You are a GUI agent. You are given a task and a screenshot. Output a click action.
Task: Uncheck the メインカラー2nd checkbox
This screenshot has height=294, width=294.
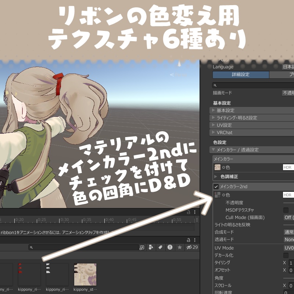click(216, 186)
